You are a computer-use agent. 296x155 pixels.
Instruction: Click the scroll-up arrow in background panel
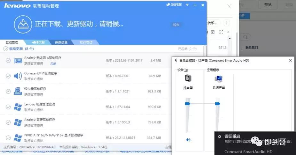229,38
